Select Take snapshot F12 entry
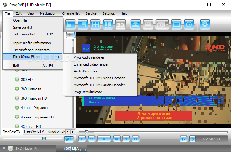 (x=33, y=34)
